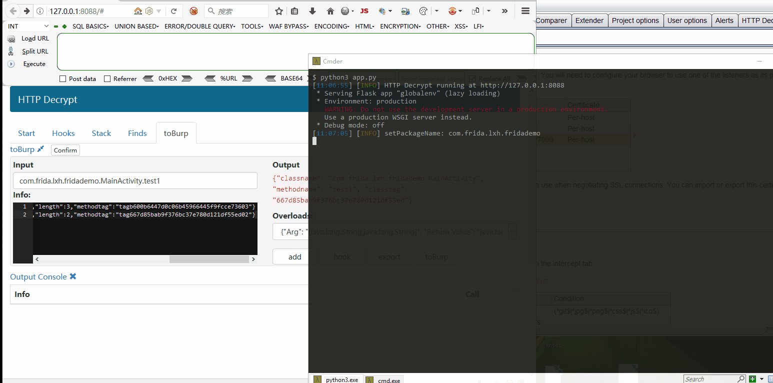The height and width of the screenshot is (383, 773).
Task: Go to the browser home page
Action: click(x=330, y=11)
